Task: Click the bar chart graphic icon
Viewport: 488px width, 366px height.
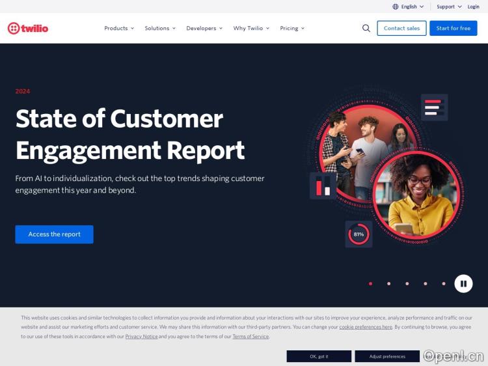Action: [x=323, y=186]
